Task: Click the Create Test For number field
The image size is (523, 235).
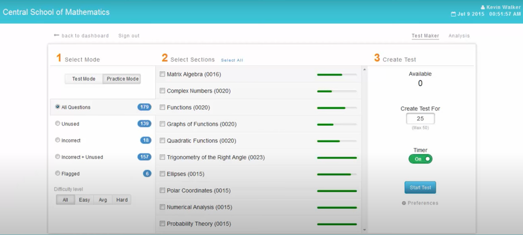Action: click(x=420, y=119)
